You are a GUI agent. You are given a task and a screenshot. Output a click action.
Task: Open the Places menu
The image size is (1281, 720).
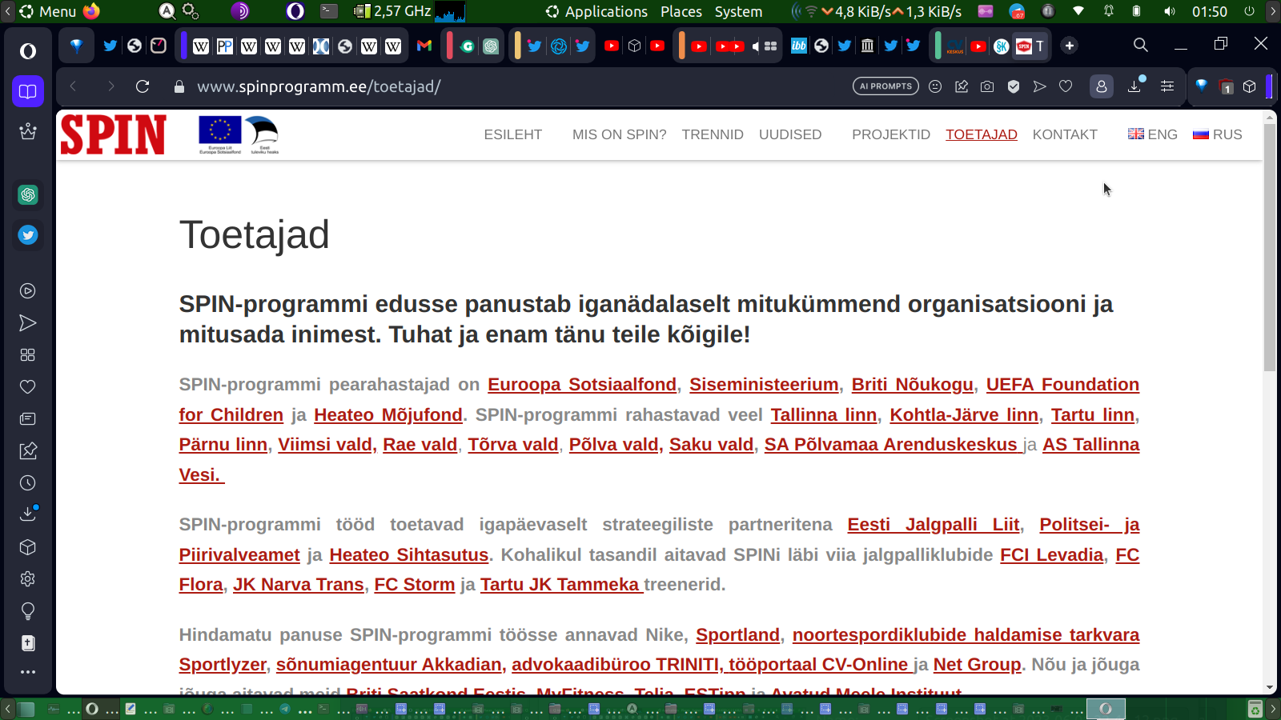(681, 11)
